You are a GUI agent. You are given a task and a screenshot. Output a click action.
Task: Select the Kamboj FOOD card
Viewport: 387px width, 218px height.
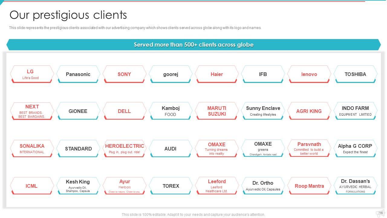171,111
